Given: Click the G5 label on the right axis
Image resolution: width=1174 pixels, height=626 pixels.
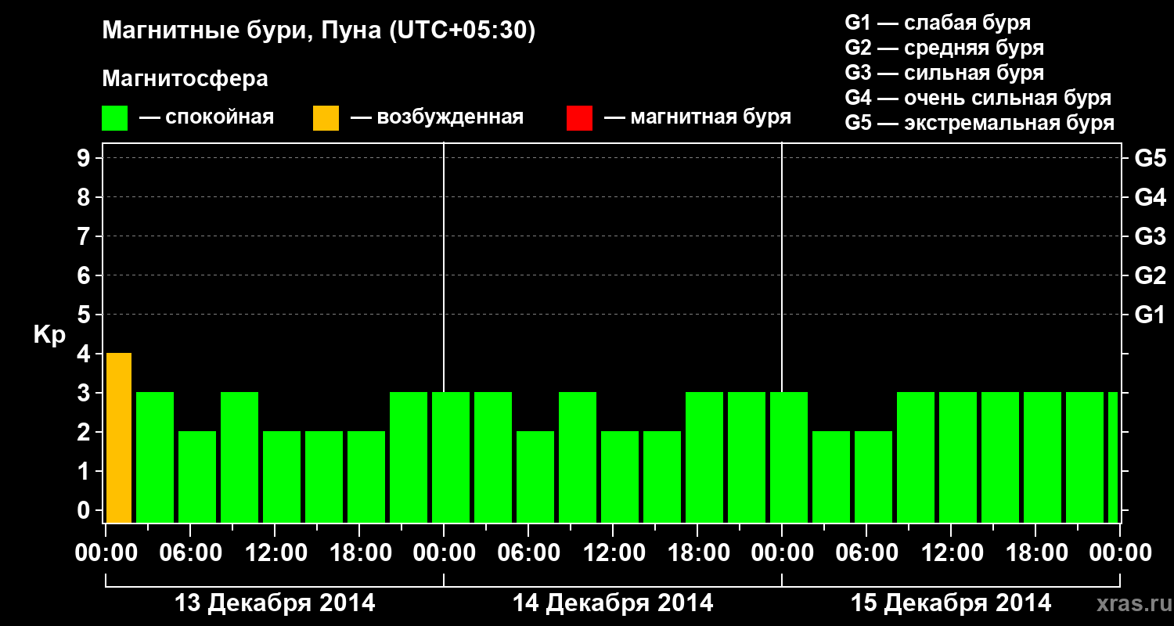Looking at the screenshot, I should [x=1151, y=158].
